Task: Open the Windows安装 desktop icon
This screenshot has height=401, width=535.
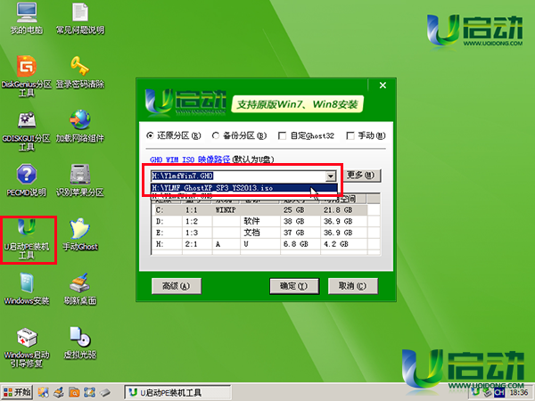Action: [x=27, y=285]
